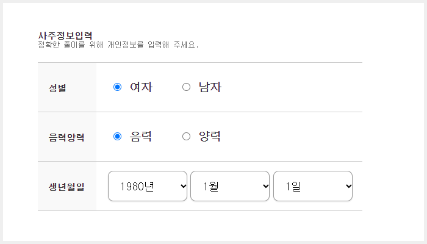This screenshot has width=427, height=244.
Task: Open the 1월 birth month dropdown
Action: [x=230, y=186]
